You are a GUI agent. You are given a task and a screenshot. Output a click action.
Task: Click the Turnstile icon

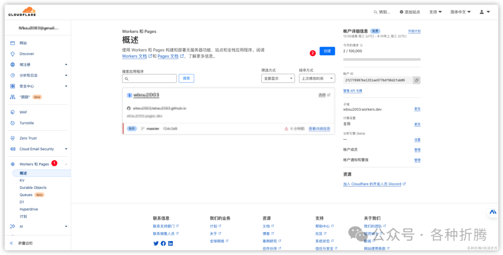(13, 123)
